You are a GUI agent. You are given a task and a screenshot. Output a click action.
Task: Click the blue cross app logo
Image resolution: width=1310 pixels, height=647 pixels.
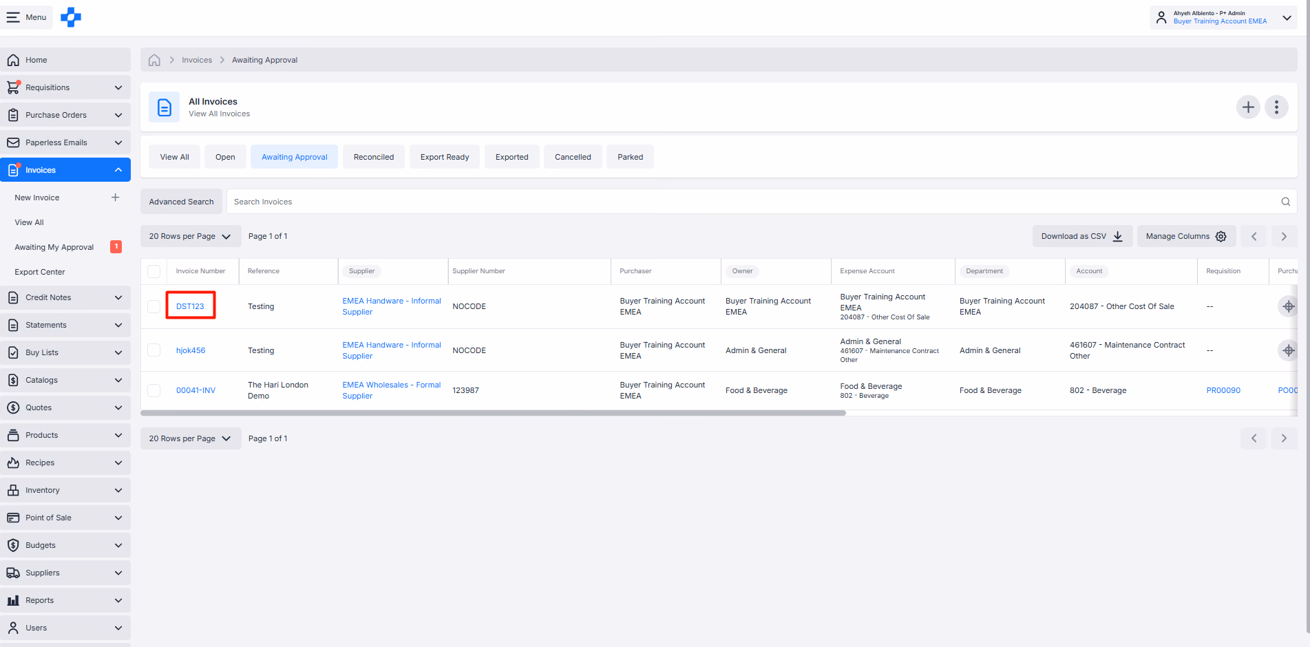(71, 17)
